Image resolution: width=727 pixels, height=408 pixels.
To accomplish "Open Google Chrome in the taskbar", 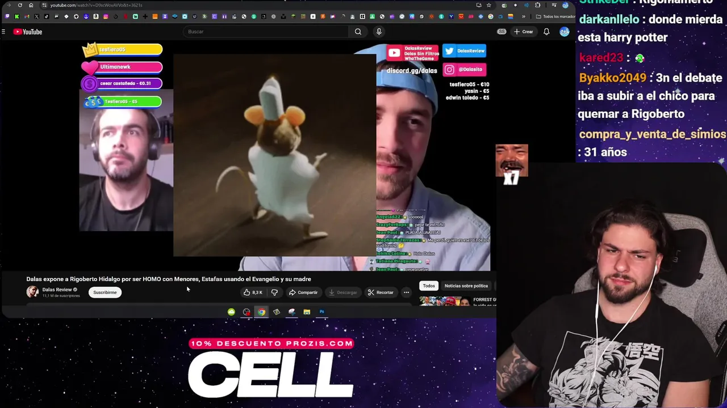I will pos(261,312).
